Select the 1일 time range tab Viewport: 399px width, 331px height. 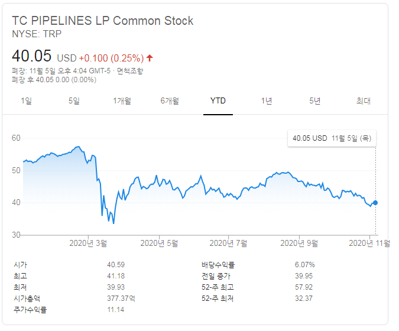(x=26, y=101)
